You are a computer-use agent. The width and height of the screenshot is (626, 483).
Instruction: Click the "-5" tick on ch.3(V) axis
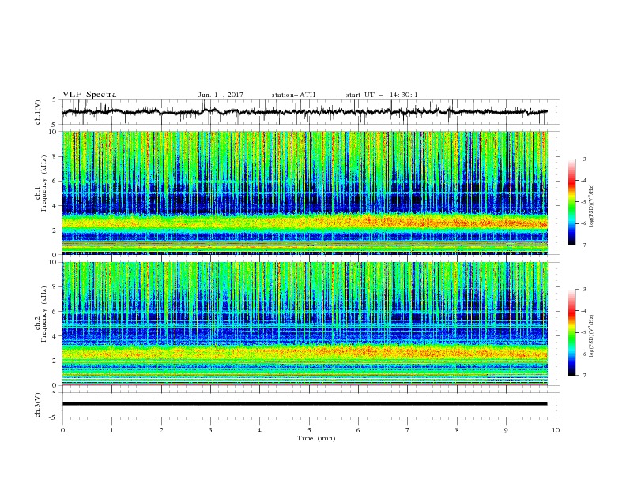coord(54,417)
